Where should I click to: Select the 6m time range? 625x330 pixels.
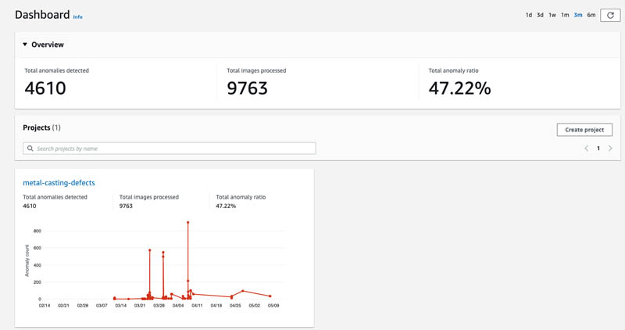(x=591, y=15)
